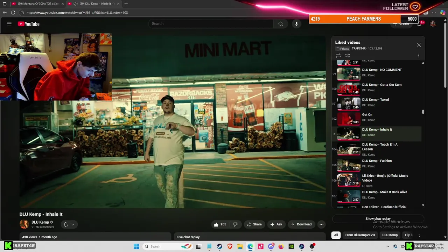Dislike the video with thumbs down

click(235, 224)
